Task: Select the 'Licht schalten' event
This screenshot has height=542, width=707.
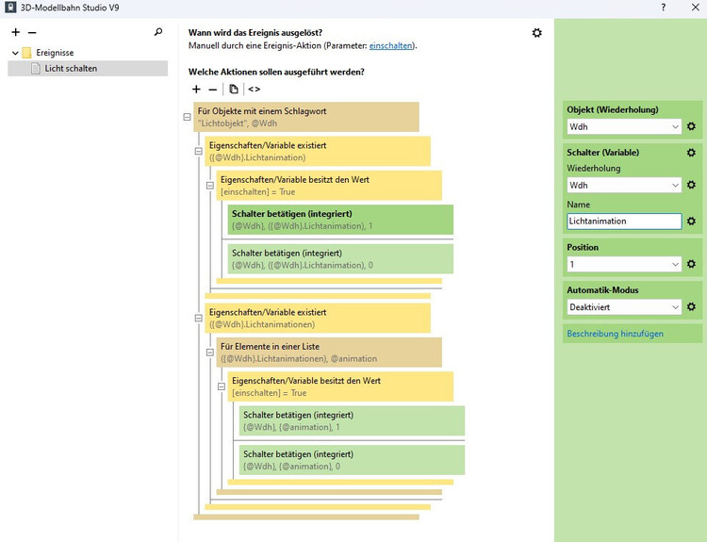Action: click(x=71, y=69)
